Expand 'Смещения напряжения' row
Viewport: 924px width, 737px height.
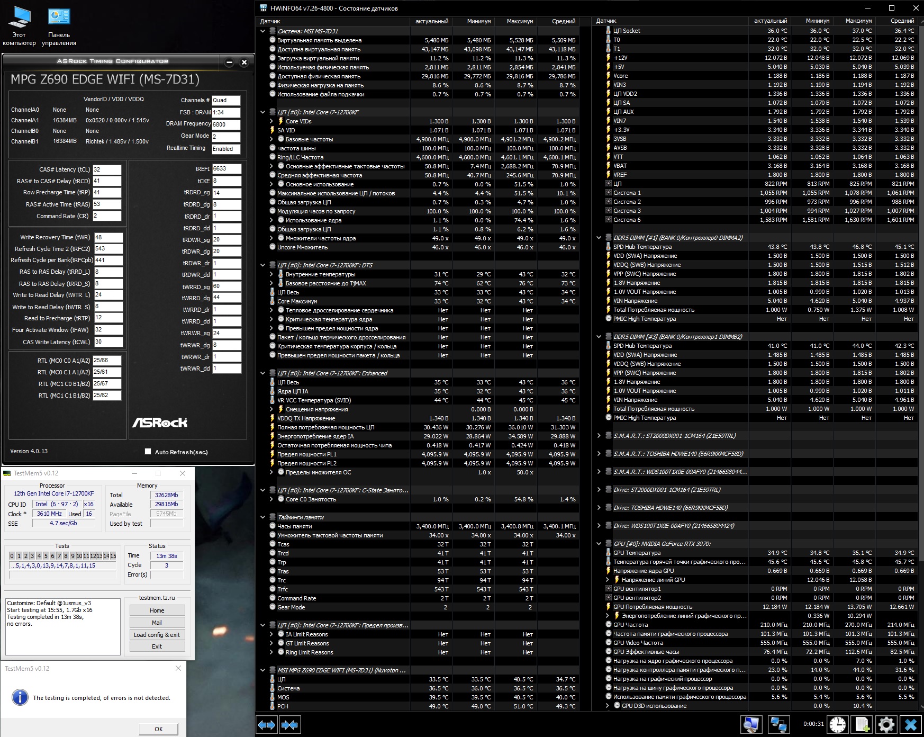point(271,409)
